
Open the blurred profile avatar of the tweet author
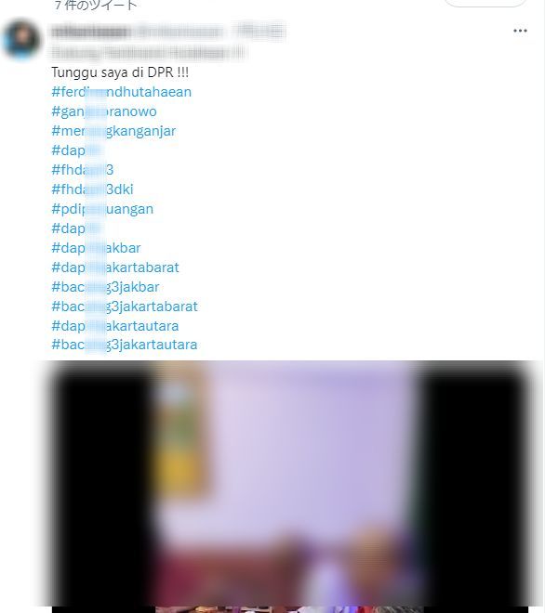coord(21,39)
